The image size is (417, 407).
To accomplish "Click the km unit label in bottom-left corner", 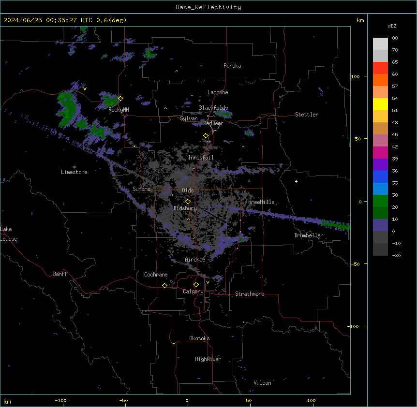I will pyautogui.click(x=7, y=402).
